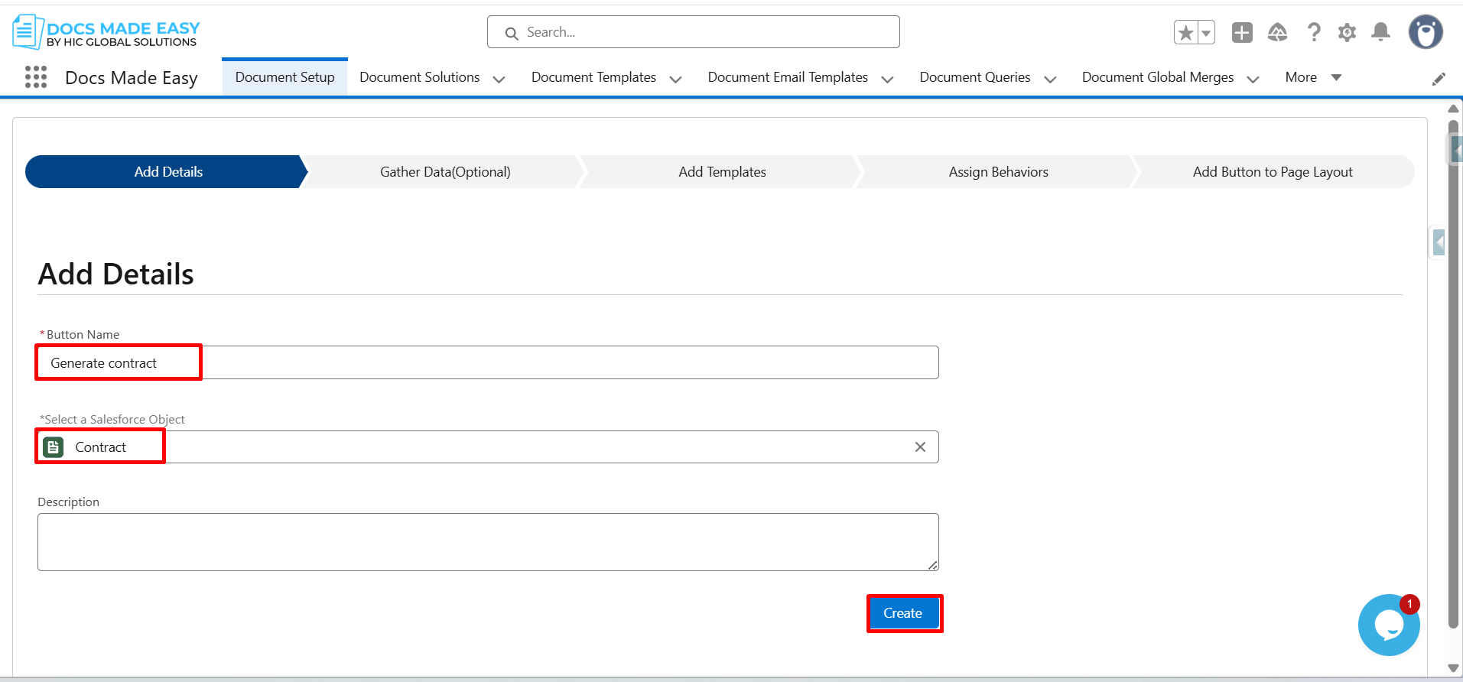The image size is (1463, 682).
Task: Click the pencil edit navigation icon
Action: click(1439, 79)
